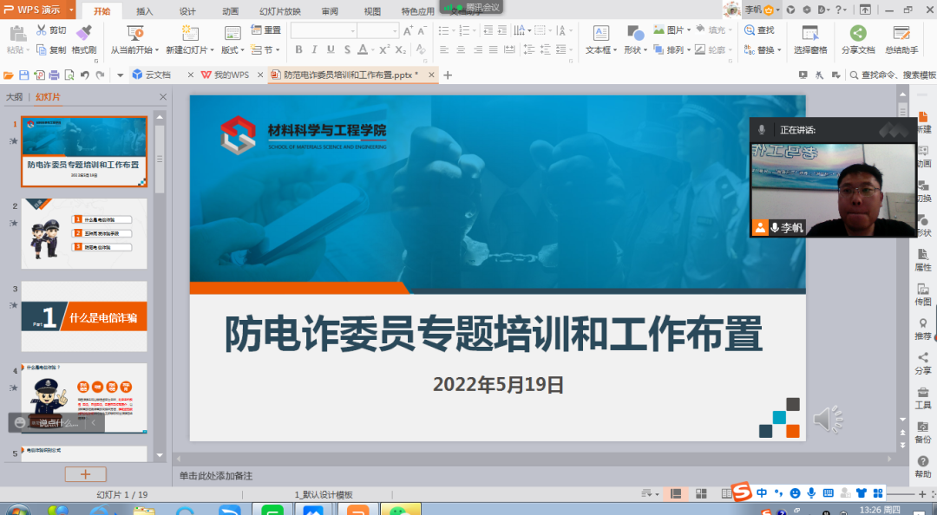Click the notes area '单击此处添加备注'
This screenshot has width=937, height=515.
coord(216,476)
